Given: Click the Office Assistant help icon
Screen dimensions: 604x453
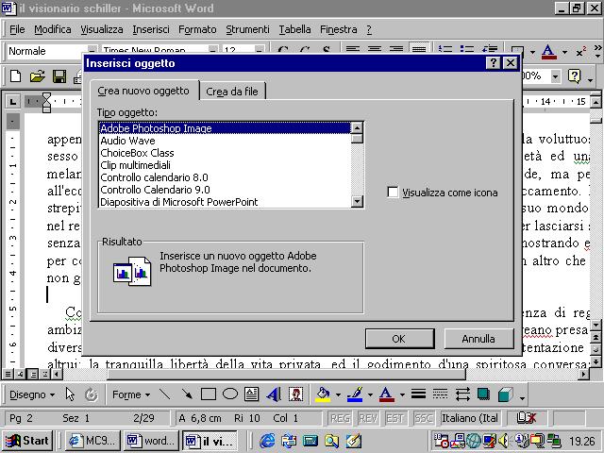Looking at the screenshot, I should 574,76.
